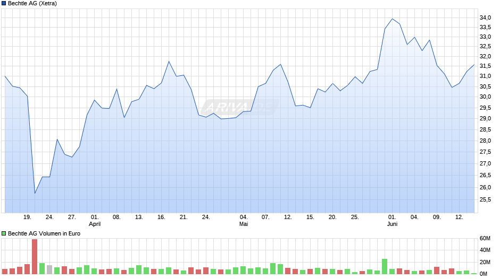Click the '26,0' price axis label
The image size is (500, 279).
pyautogui.click(x=485, y=187)
